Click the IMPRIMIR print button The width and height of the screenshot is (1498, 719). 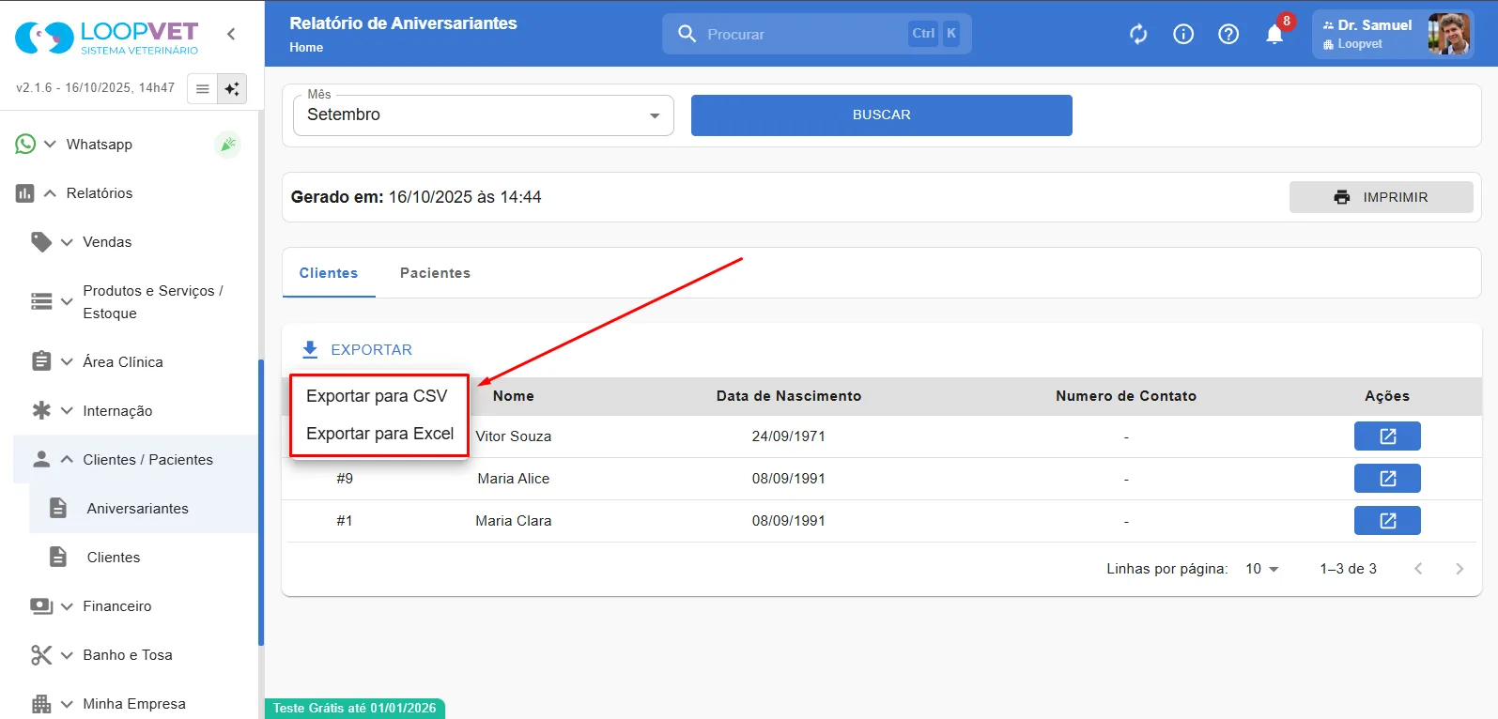click(x=1381, y=197)
